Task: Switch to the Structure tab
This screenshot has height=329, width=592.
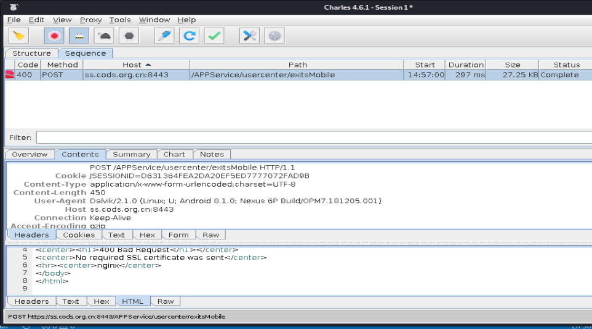Action: tap(32, 53)
